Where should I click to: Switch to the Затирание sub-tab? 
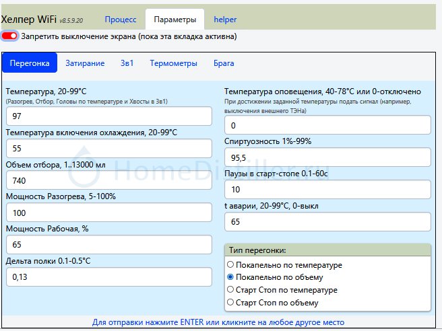pyautogui.click(x=85, y=63)
